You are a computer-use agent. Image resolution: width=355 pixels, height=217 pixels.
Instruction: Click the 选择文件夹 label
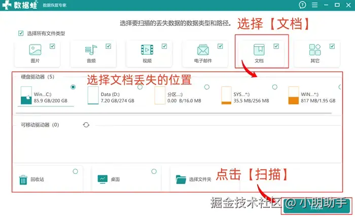click(200, 179)
